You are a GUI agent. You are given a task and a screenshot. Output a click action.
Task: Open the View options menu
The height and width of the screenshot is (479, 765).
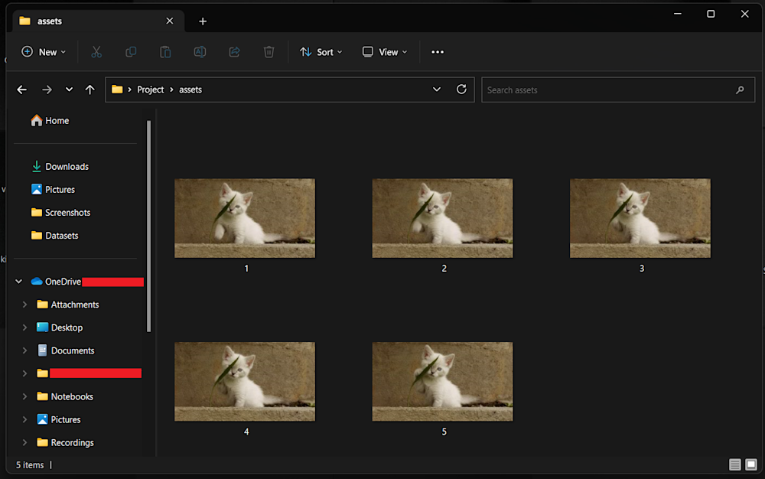pos(385,52)
